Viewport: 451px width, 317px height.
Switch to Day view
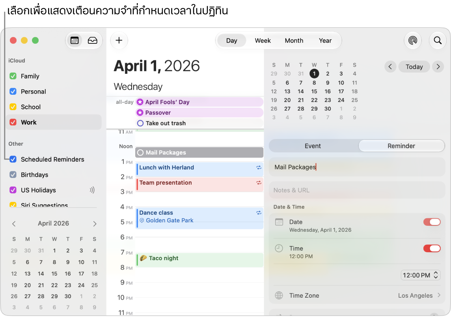pyautogui.click(x=231, y=41)
